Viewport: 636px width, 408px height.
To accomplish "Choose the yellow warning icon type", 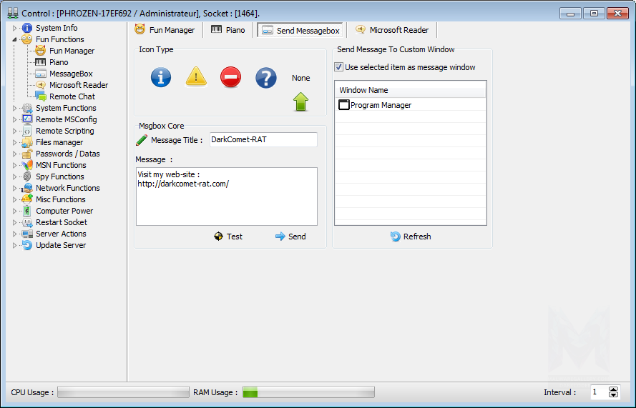I will click(x=196, y=77).
